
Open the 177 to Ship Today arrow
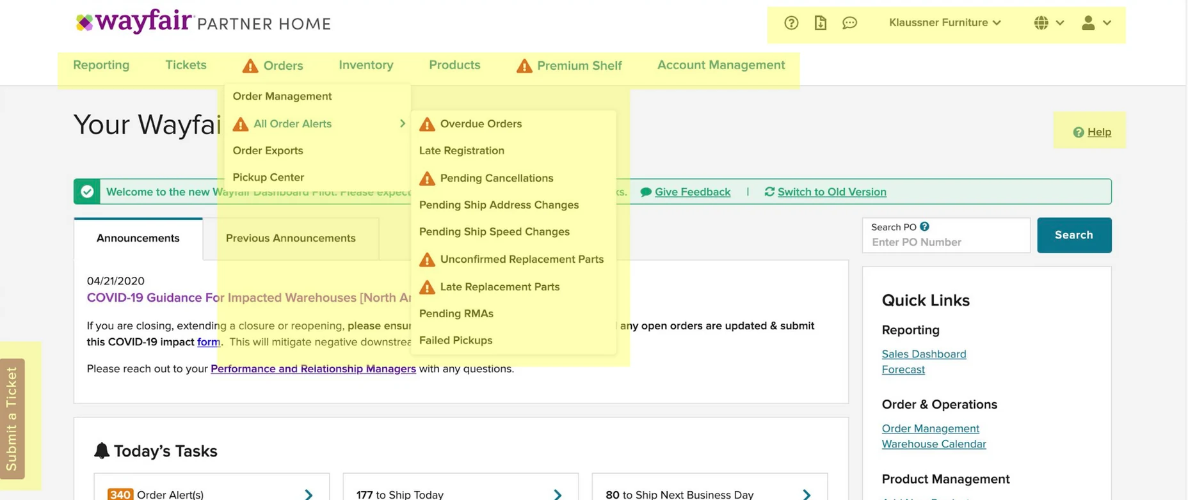(x=558, y=495)
